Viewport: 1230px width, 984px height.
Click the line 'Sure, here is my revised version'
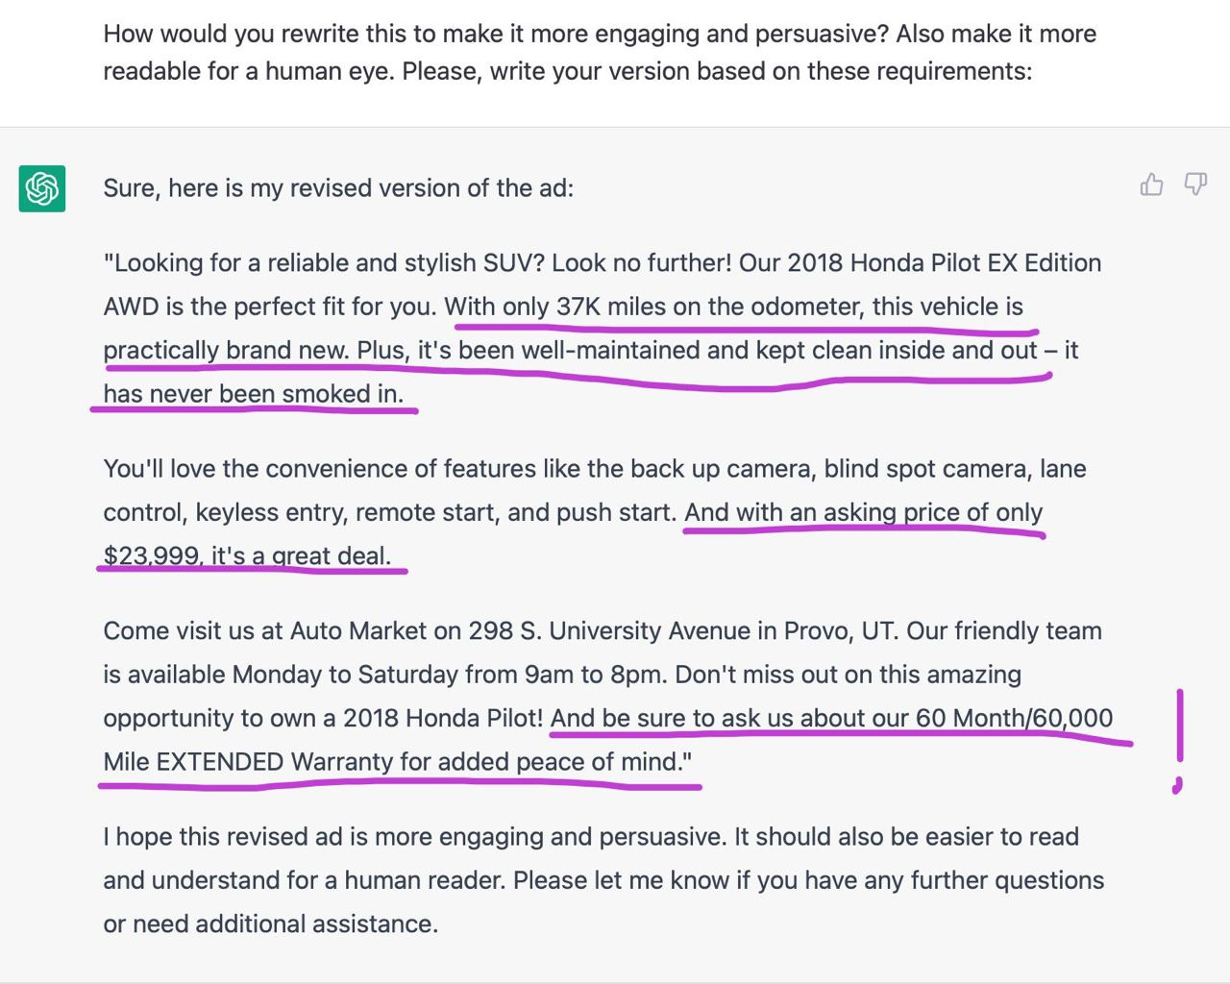click(x=338, y=188)
